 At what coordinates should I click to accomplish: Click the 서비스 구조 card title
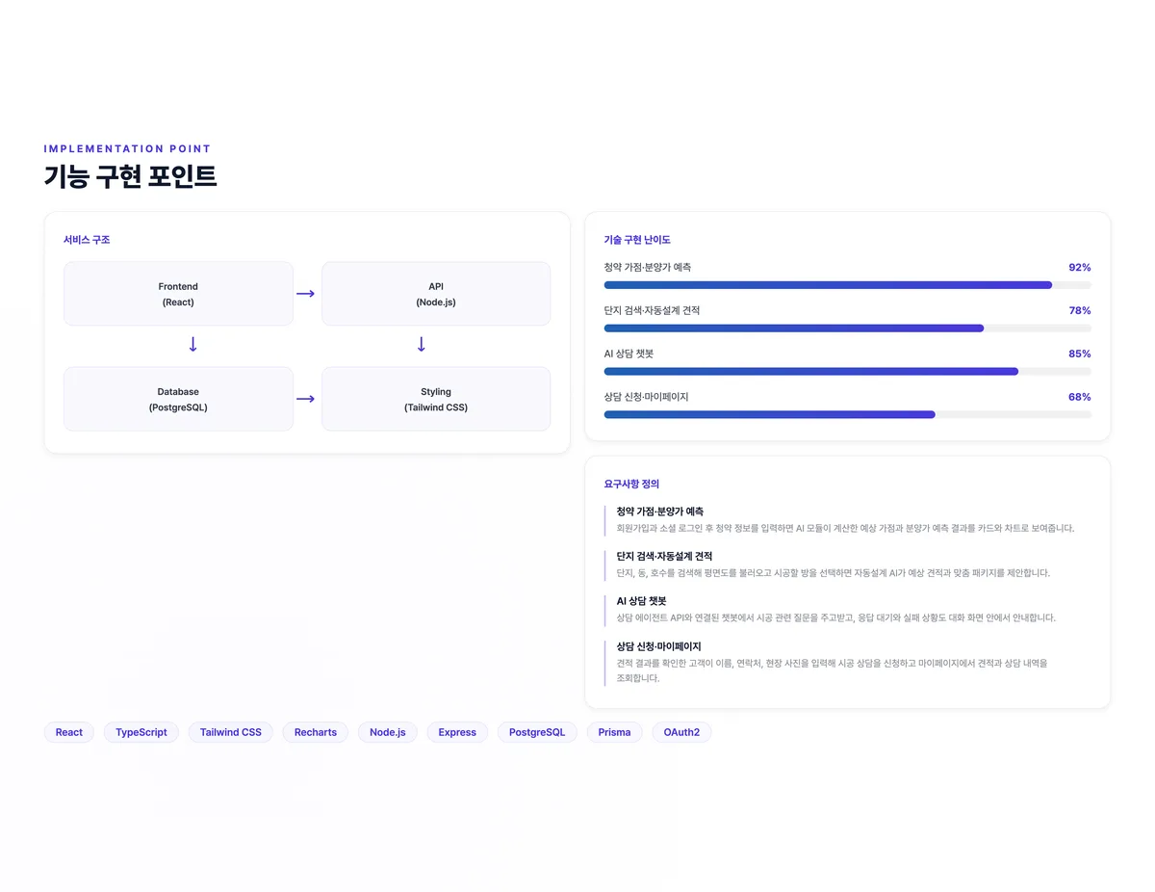pos(87,240)
